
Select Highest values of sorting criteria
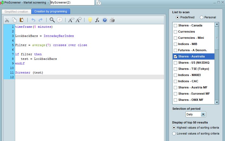174,128
